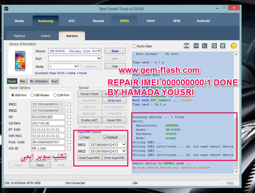This screenshot has height=193, width=255.
Task: Select the Misc. section tab
Action: pos(23,81)
